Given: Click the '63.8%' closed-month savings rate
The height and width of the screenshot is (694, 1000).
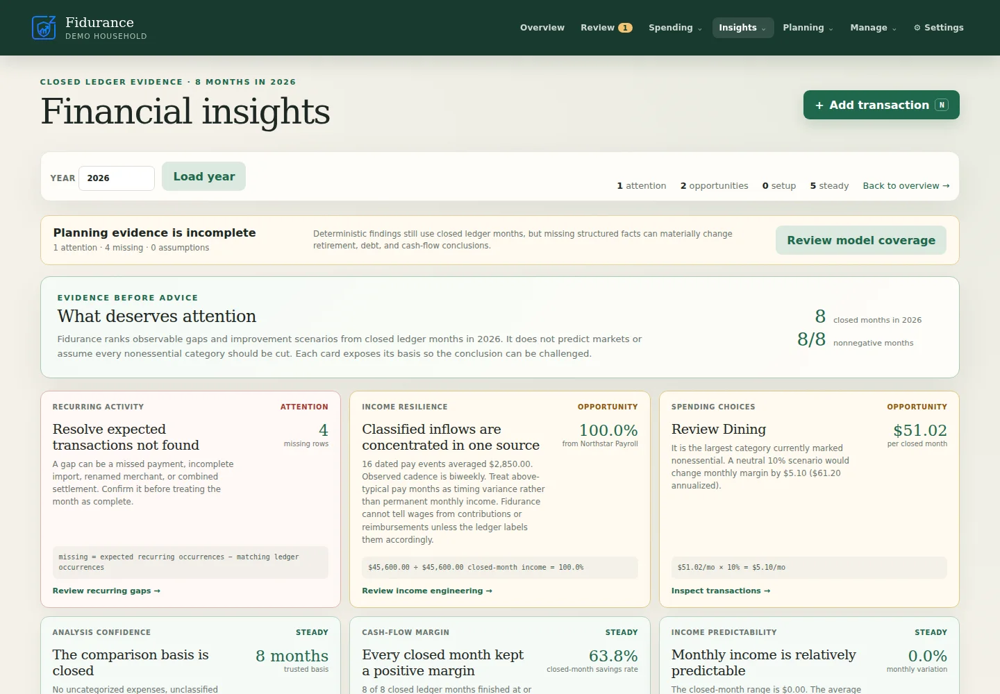Looking at the screenshot, I should click(x=613, y=656).
